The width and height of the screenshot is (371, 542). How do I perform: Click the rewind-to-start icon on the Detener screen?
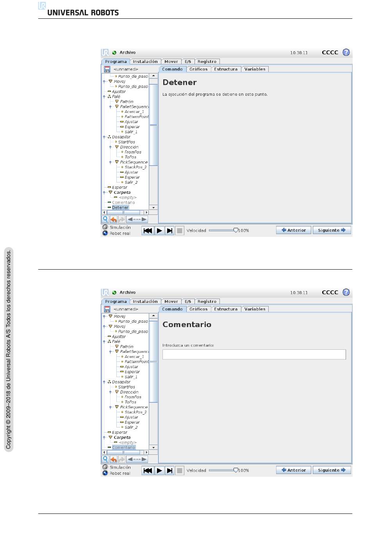148,231
